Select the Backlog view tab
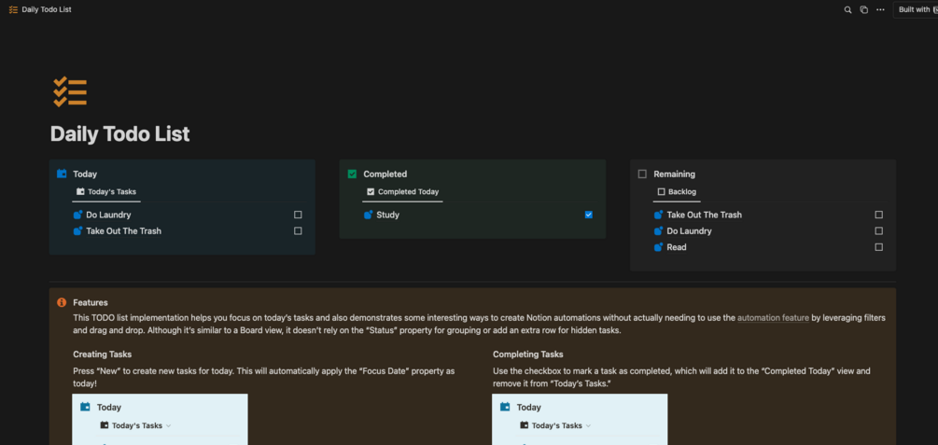This screenshot has width=938, height=445. tap(677, 192)
